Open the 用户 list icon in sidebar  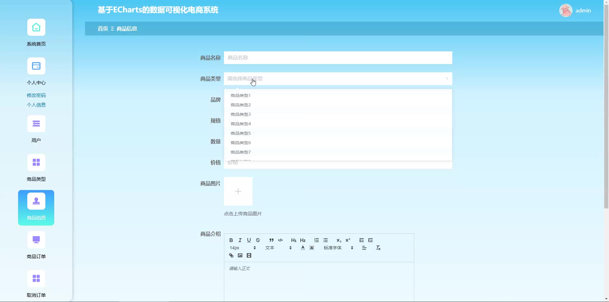click(x=36, y=124)
